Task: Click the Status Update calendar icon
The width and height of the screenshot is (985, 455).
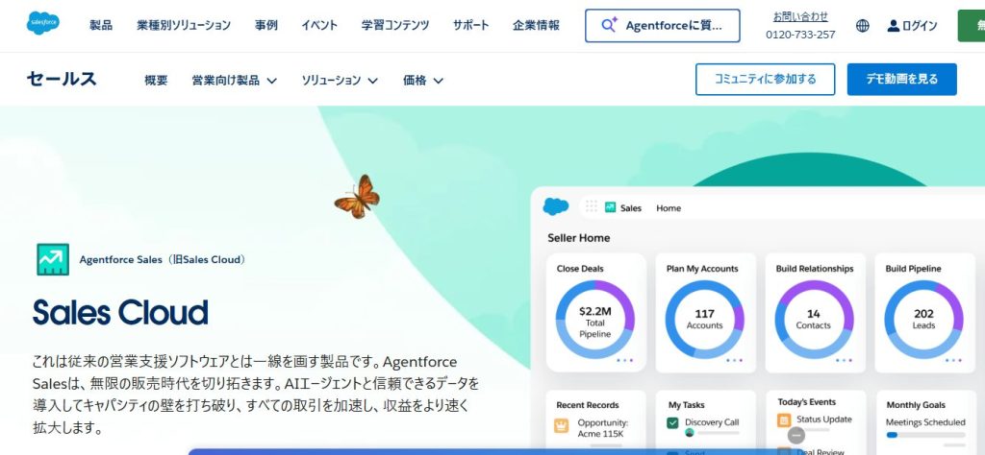Action: coord(783,419)
